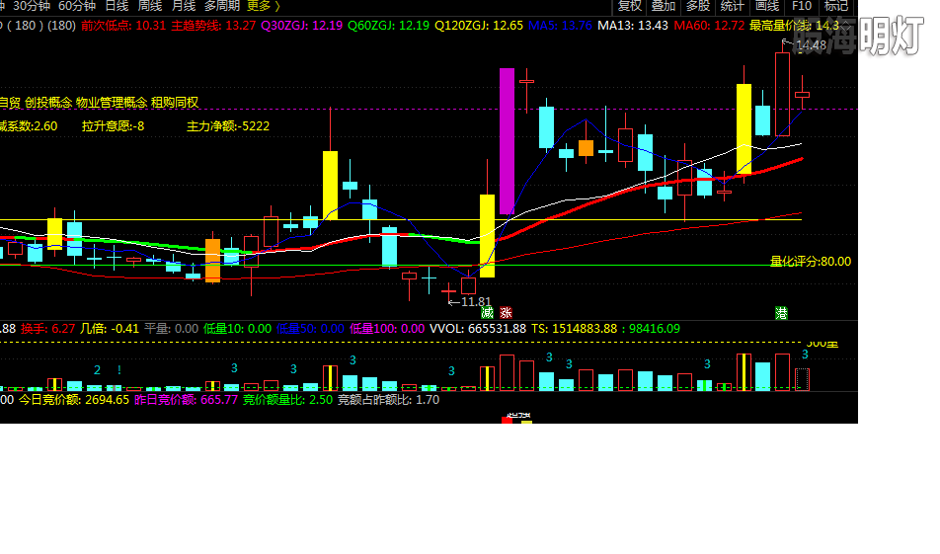Click the 11.81 low price label

[x=474, y=302]
